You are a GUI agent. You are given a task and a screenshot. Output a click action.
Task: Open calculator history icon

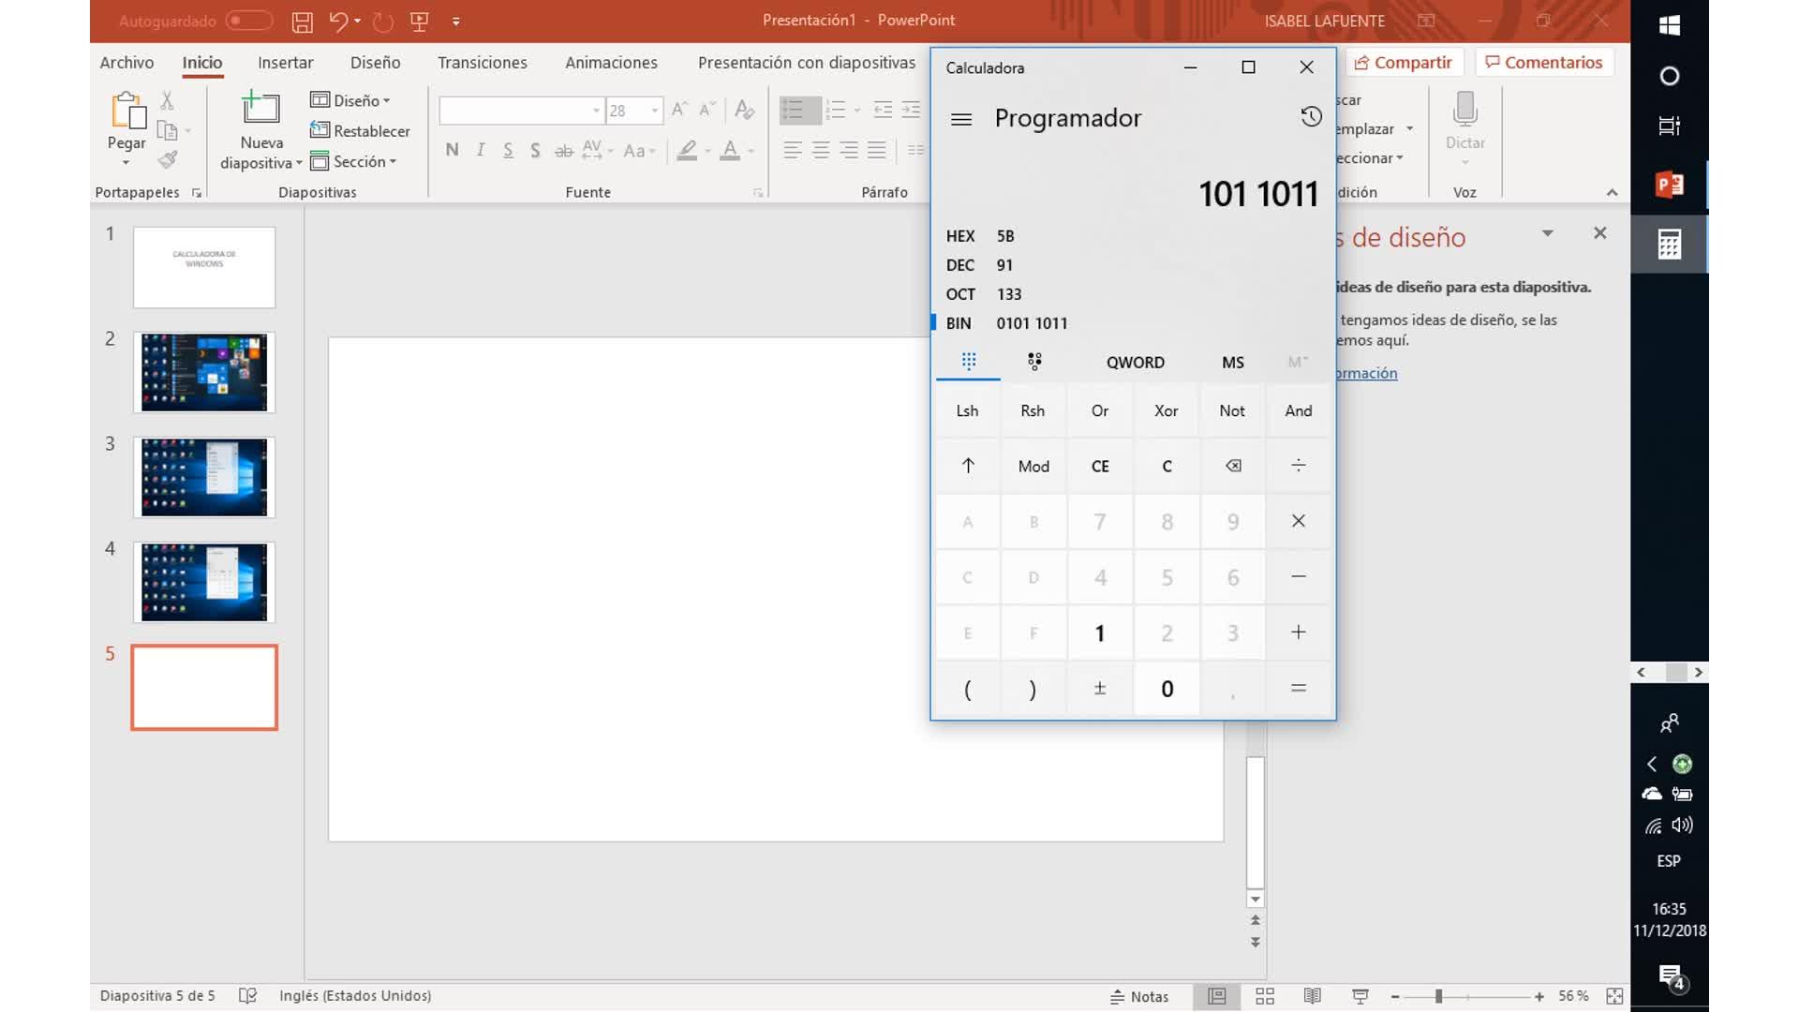pos(1311,117)
